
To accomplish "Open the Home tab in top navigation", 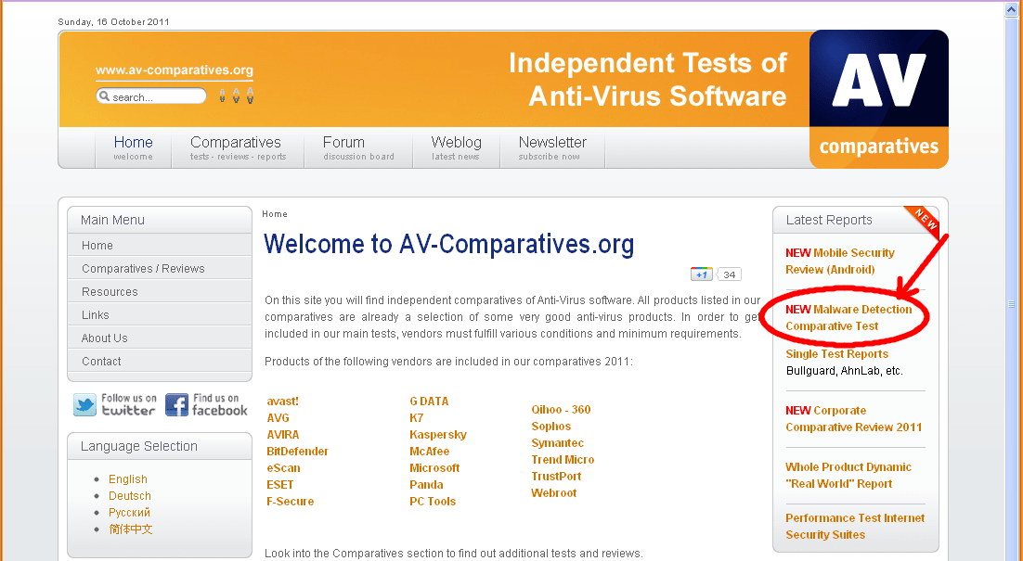I will pyautogui.click(x=133, y=148).
